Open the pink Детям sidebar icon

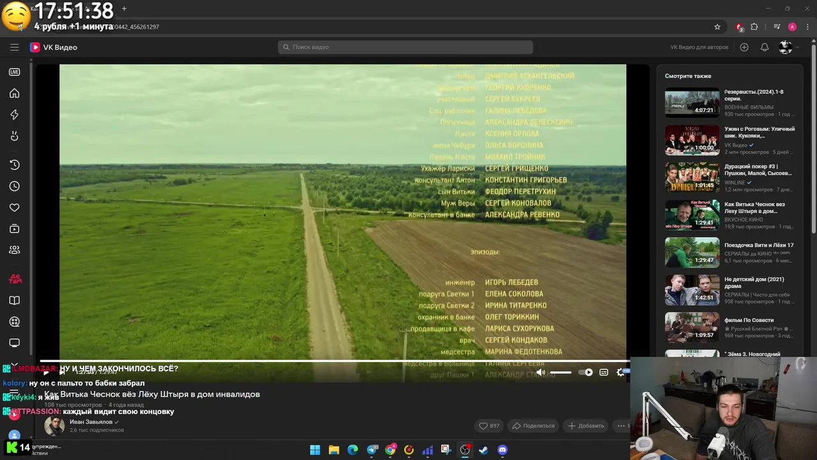pyautogui.click(x=15, y=279)
